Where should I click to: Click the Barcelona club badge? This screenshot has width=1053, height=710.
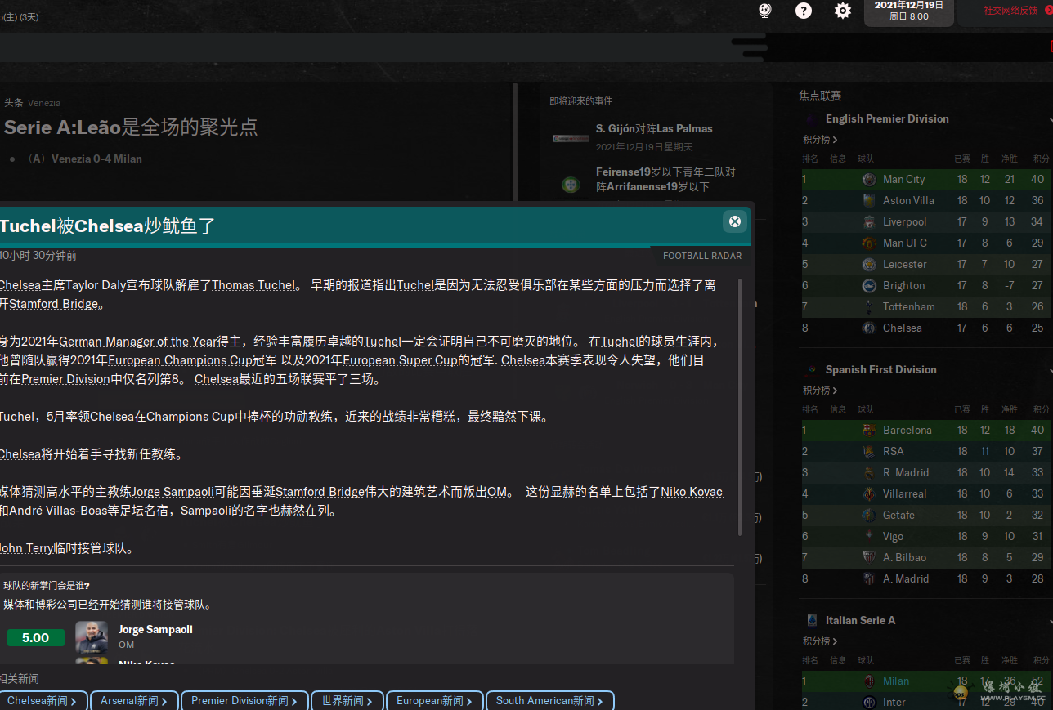(869, 430)
